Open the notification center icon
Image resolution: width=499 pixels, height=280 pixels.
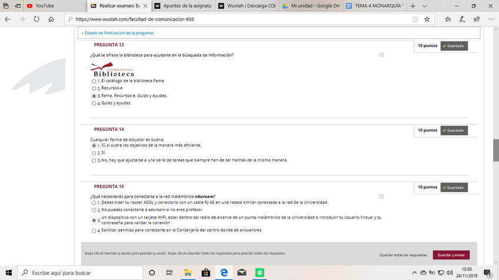tap(487, 273)
